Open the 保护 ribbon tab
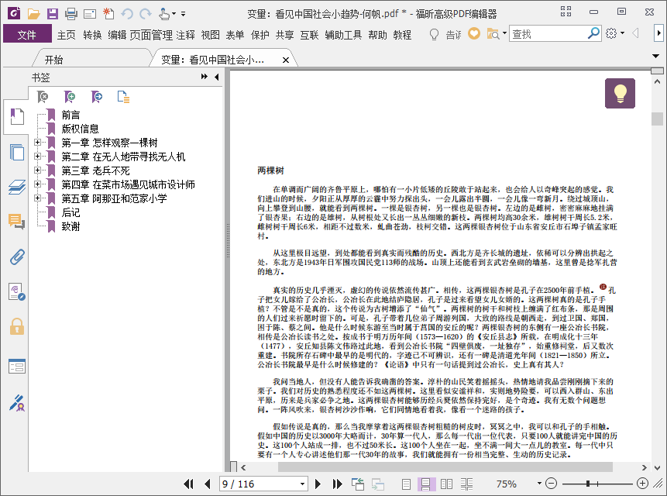667x496 pixels. (x=260, y=35)
